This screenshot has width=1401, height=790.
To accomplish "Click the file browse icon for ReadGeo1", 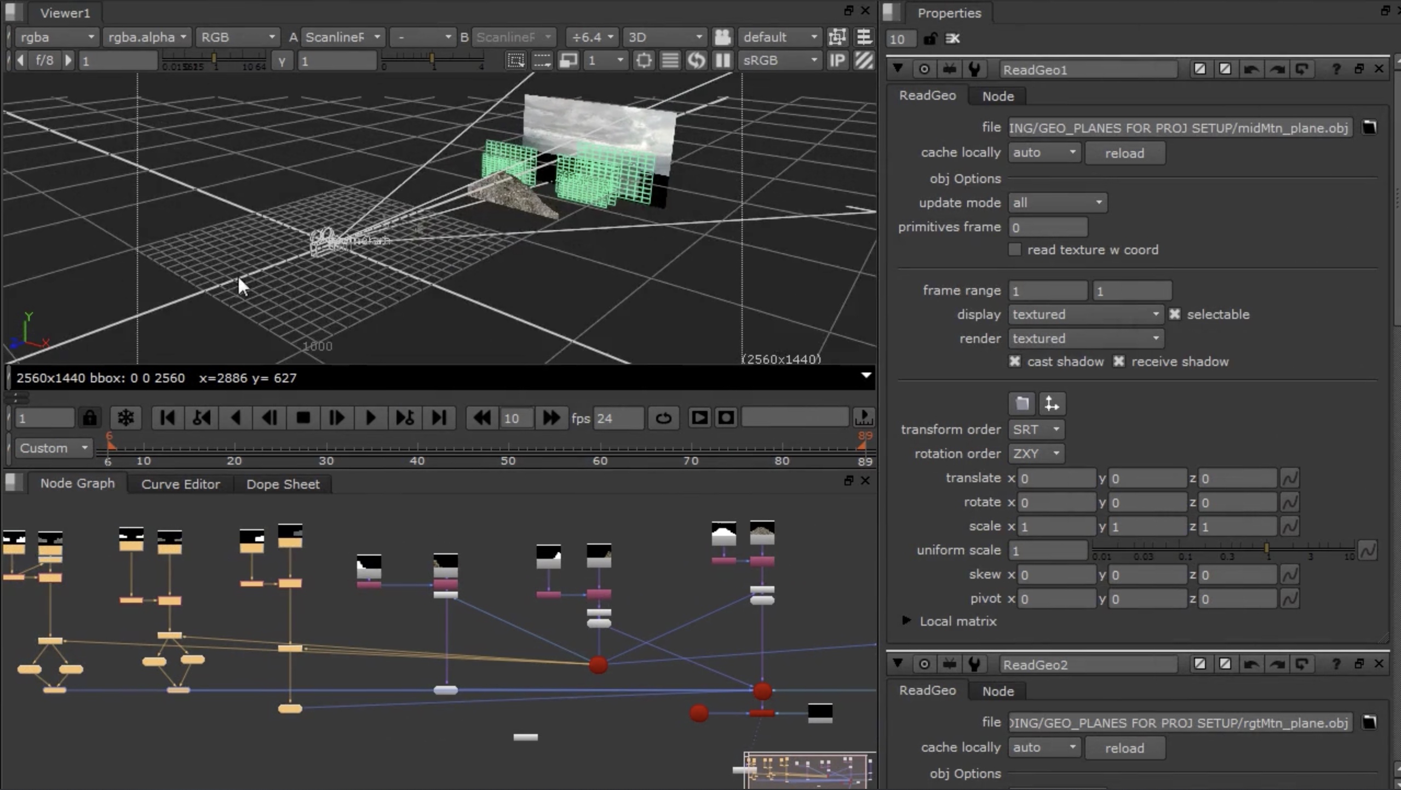I will coord(1369,128).
